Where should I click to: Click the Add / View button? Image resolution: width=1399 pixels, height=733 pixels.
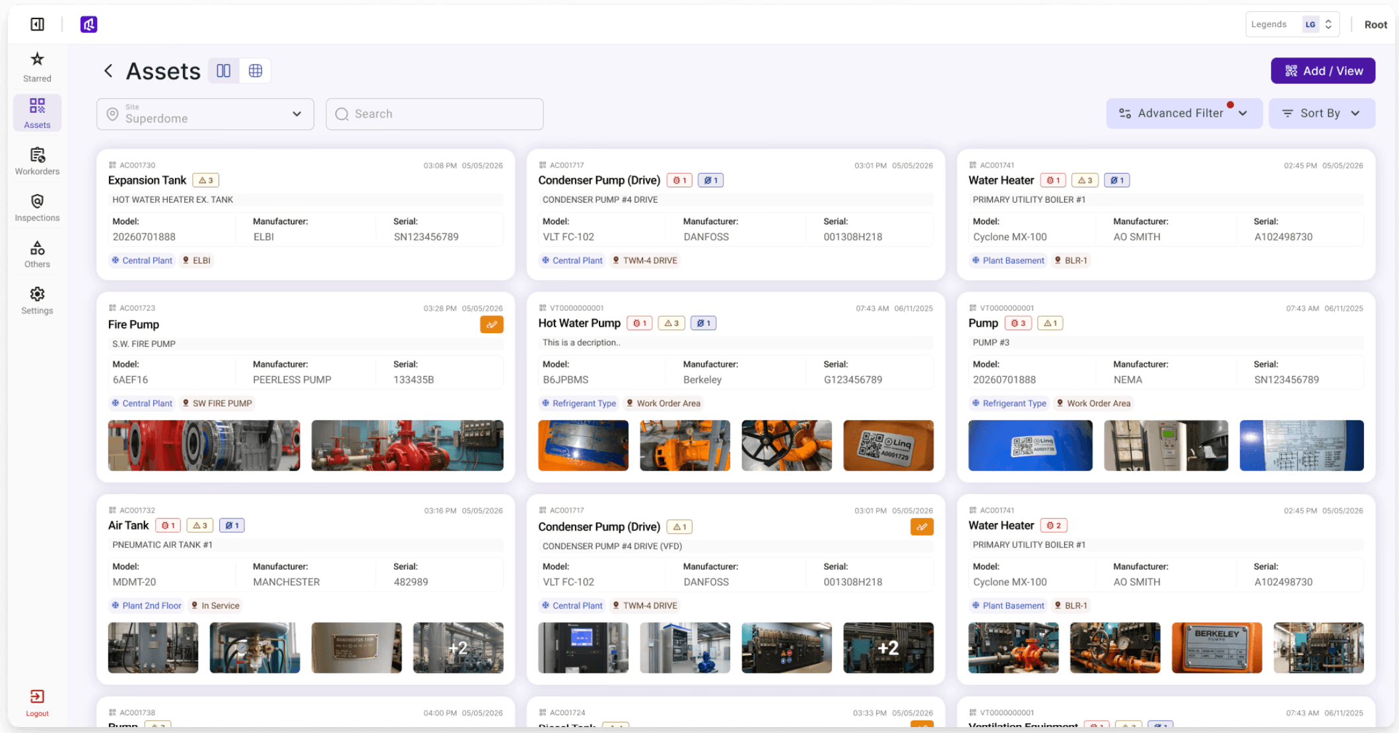(1323, 71)
